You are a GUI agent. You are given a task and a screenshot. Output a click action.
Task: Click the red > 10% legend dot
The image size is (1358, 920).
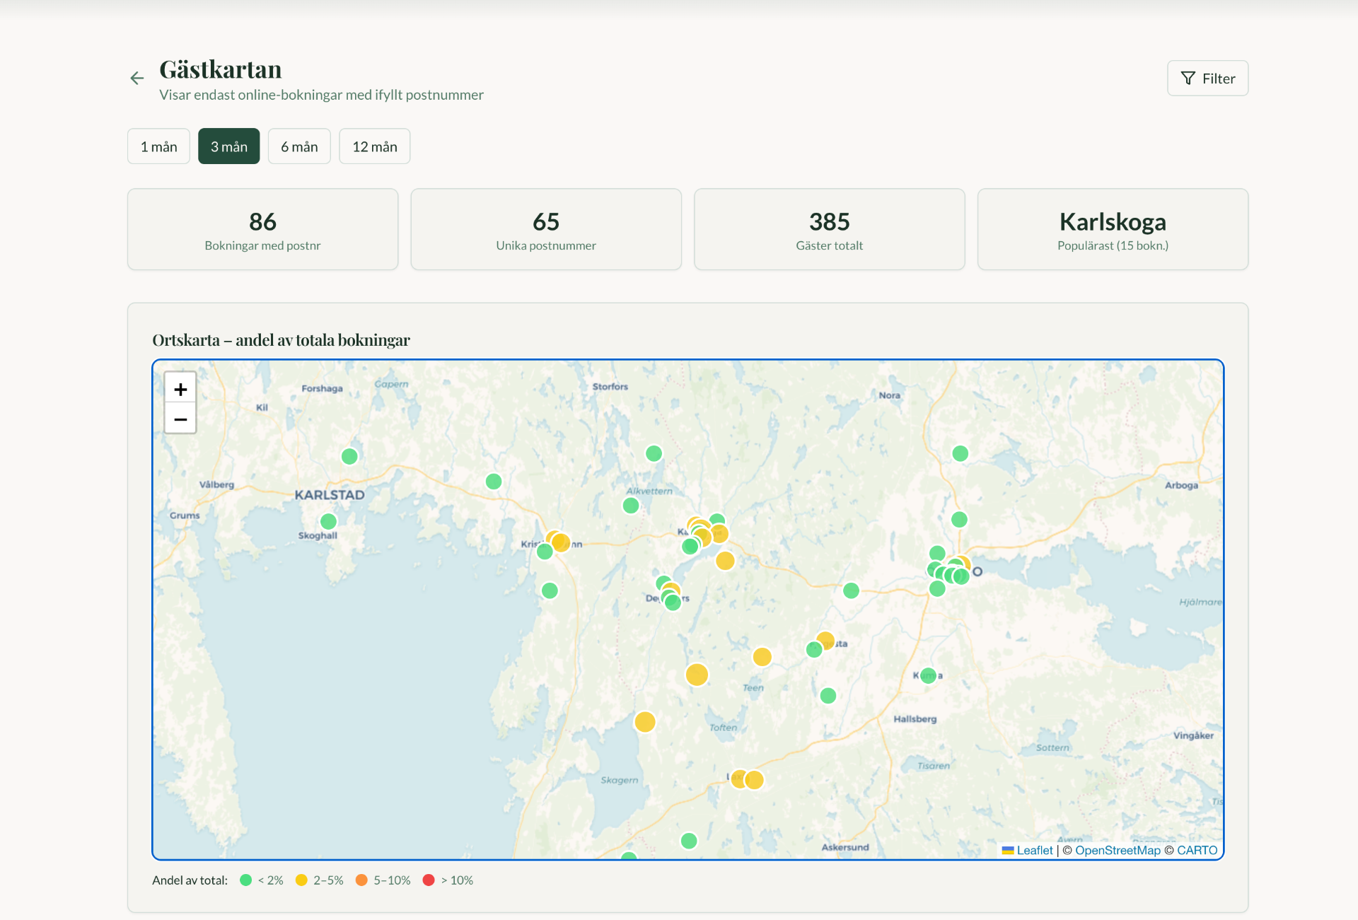click(429, 880)
